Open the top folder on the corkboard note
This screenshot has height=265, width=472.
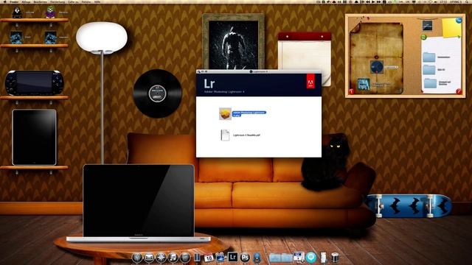(428, 57)
